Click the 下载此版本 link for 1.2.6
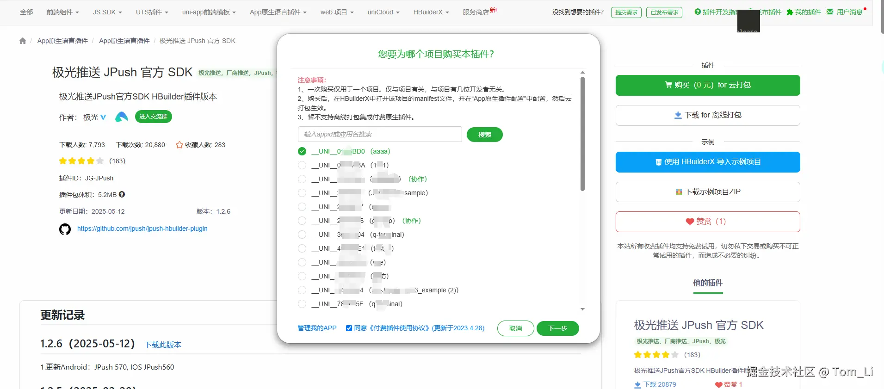 coord(163,345)
